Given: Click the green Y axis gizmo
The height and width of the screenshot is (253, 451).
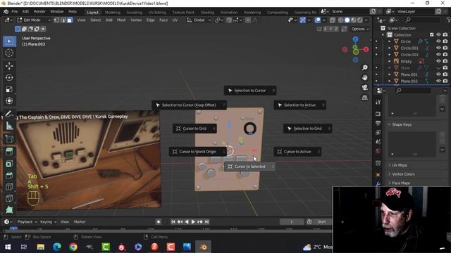Looking at the screenshot, I should pos(356,51).
